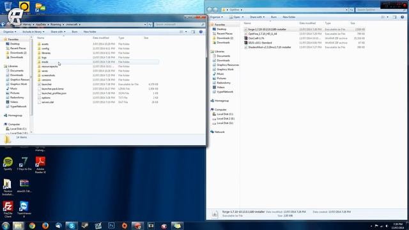Click help icon in .minecraft window

point(201,32)
